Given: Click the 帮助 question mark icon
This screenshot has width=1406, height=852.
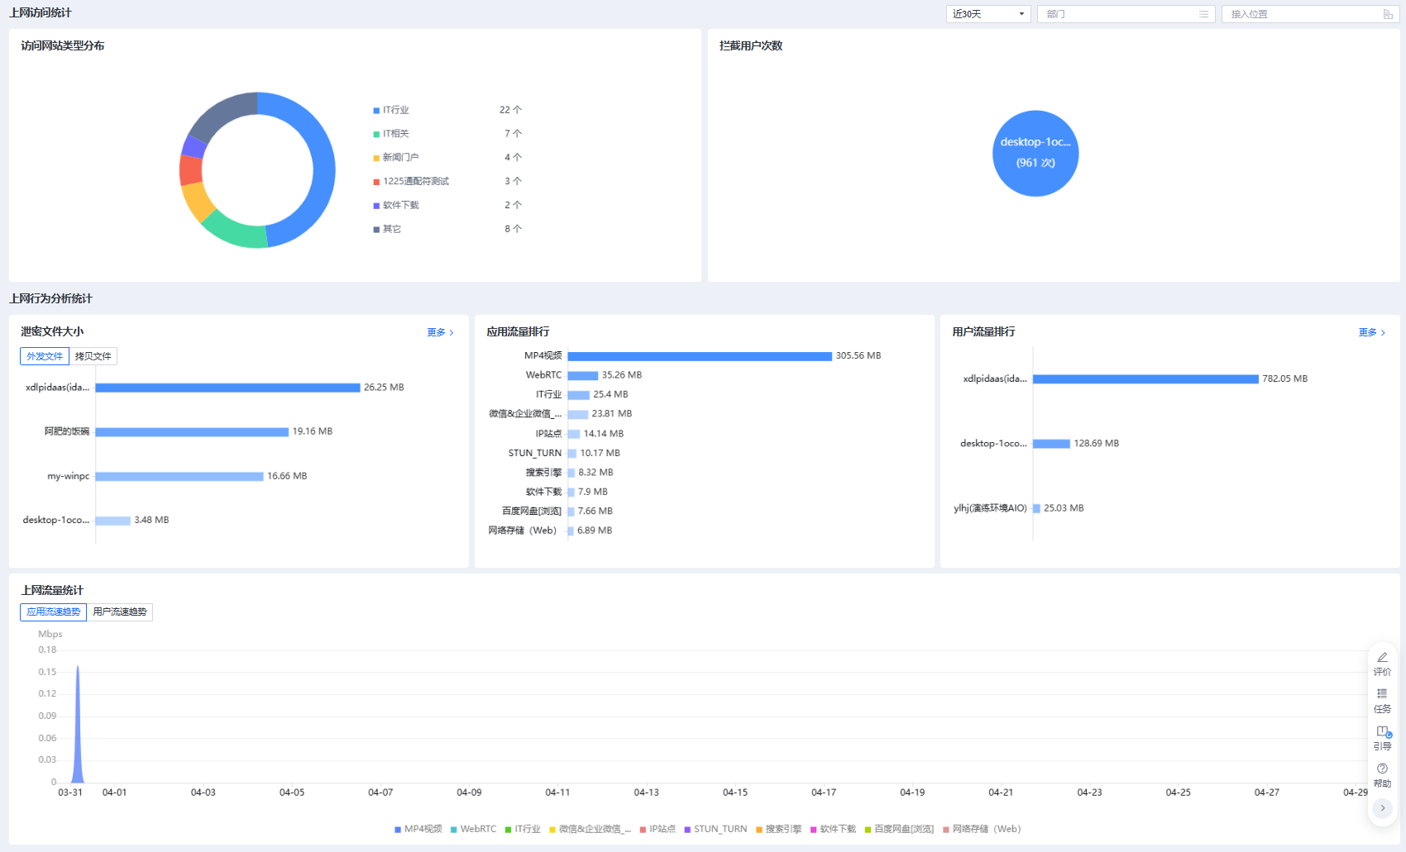Looking at the screenshot, I should 1382,769.
